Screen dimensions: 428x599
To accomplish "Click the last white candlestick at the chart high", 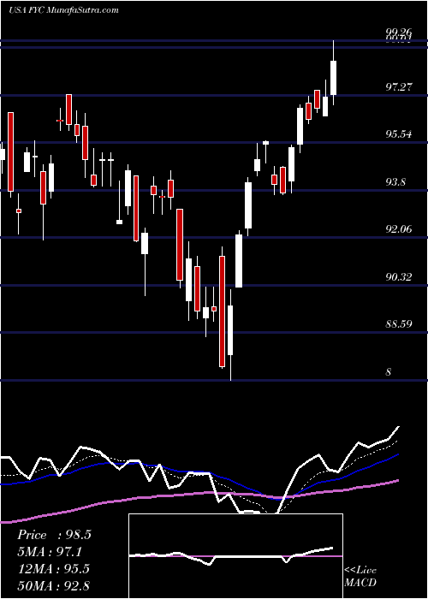I will [x=334, y=73].
